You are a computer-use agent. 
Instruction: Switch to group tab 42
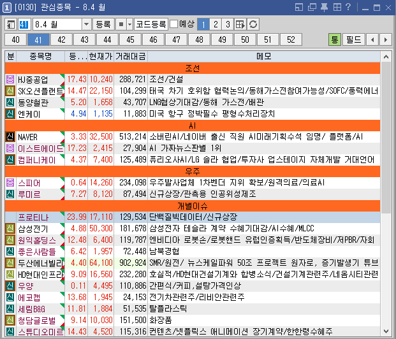pyautogui.click(x=61, y=40)
